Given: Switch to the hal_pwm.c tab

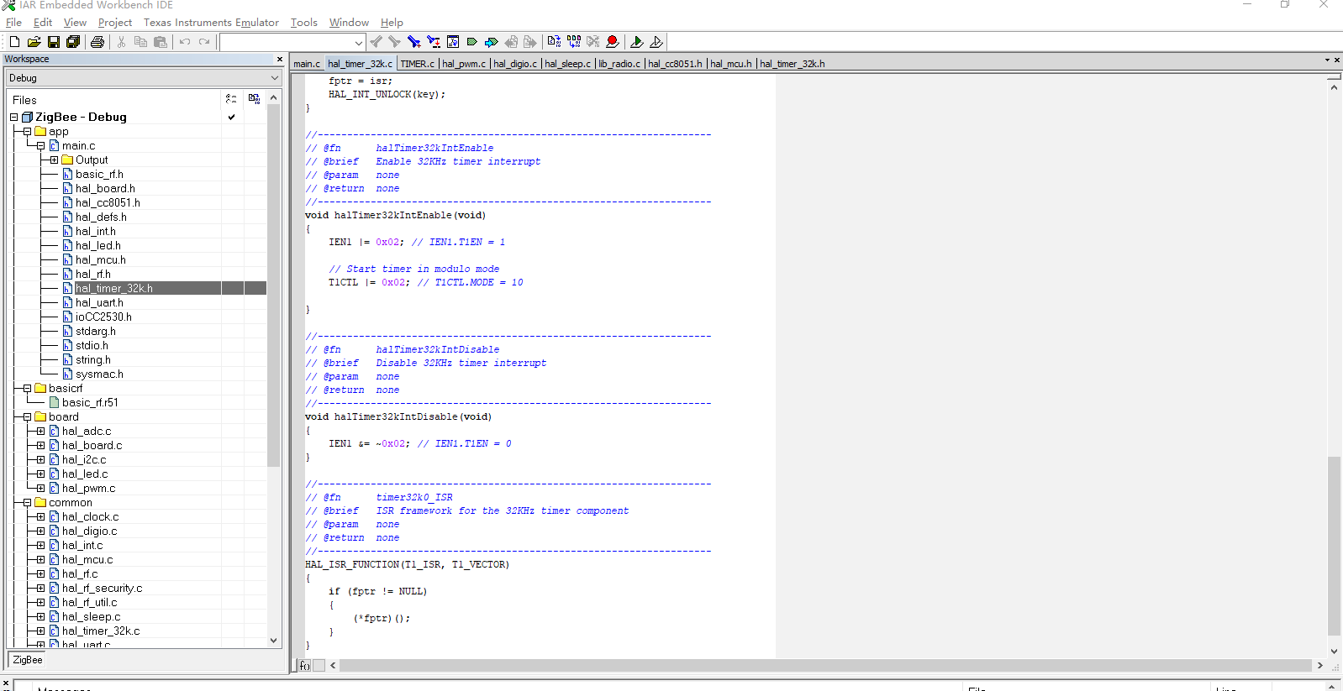Looking at the screenshot, I should (464, 64).
